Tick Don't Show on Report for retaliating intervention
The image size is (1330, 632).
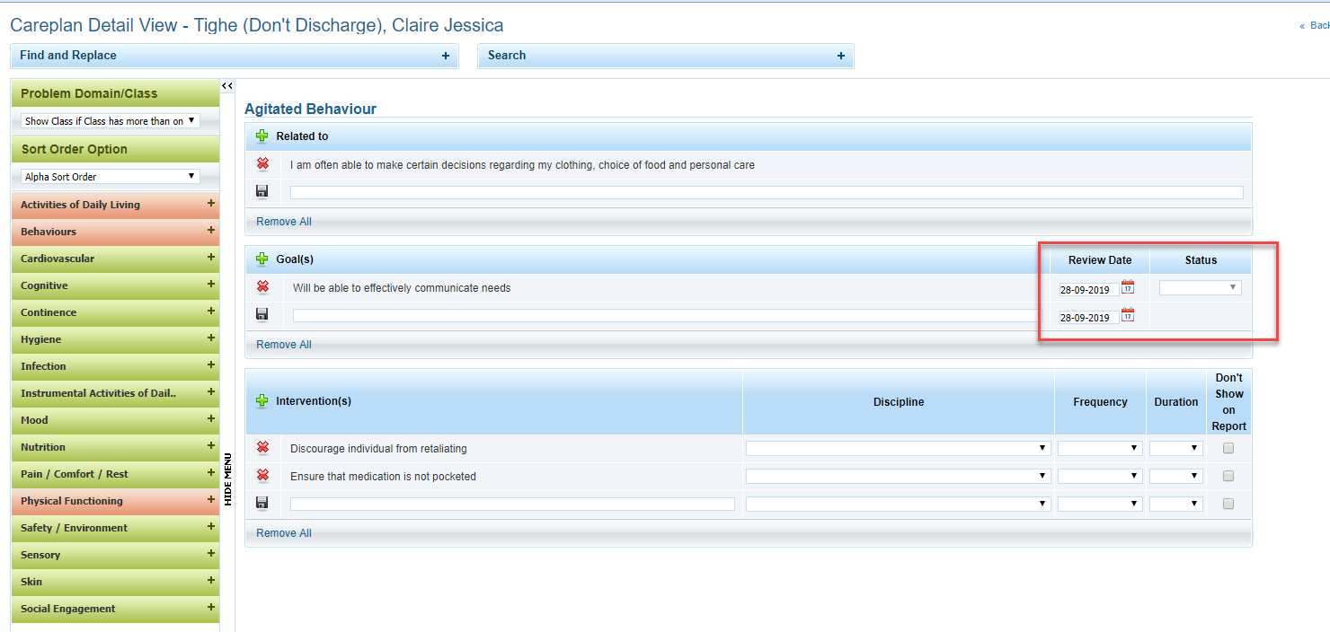click(x=1228, y=448)
